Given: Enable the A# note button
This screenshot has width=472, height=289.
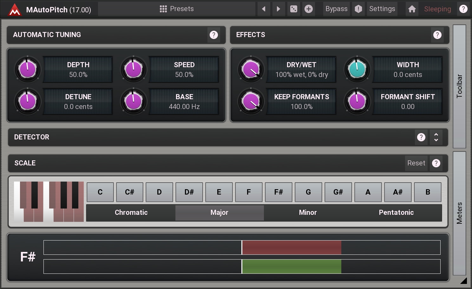Looking at the screenshot, I should pos(397,192).
